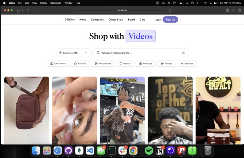Open the ELFINHAIR.COM video thumbnail
Viewport: 244px width, 158px height.
click(122, 111)
